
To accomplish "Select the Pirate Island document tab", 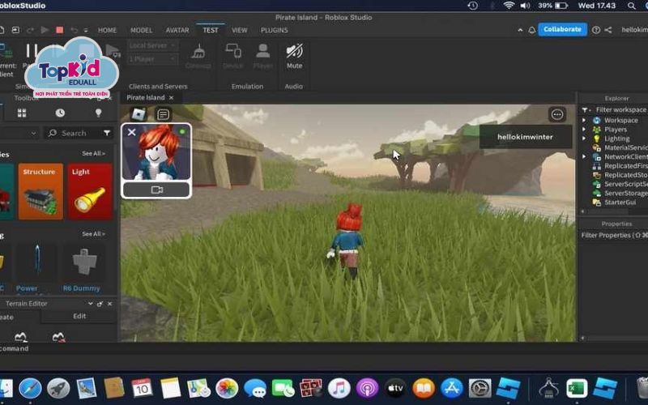I will pyautogui.click(x=146, y=97).
